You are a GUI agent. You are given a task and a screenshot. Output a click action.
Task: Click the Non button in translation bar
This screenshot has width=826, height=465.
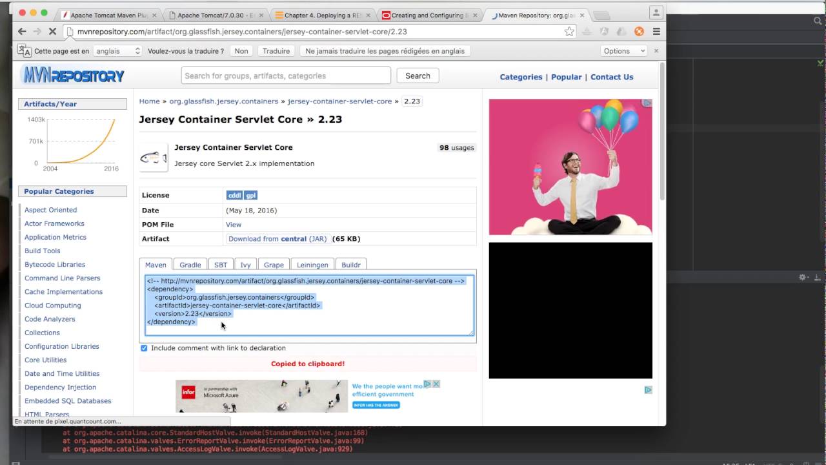[241, 51]
